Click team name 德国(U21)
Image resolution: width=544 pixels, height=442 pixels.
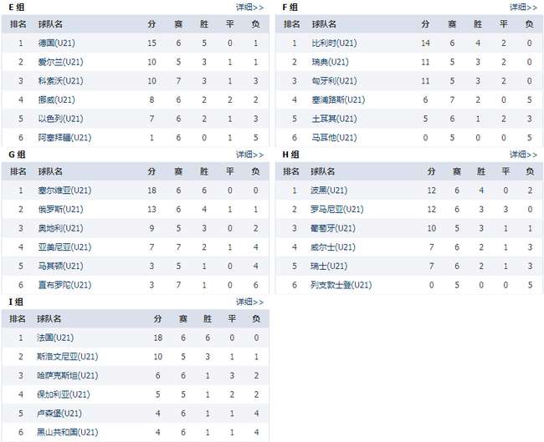(57, 43)
